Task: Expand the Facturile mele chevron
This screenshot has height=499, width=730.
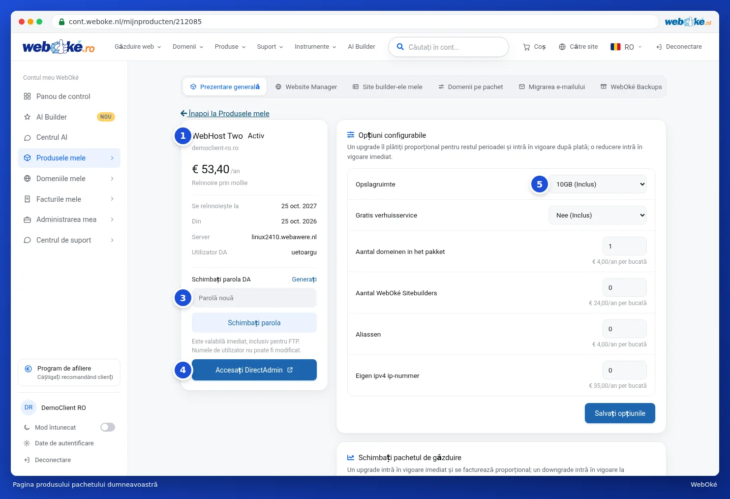Action: 112,199
